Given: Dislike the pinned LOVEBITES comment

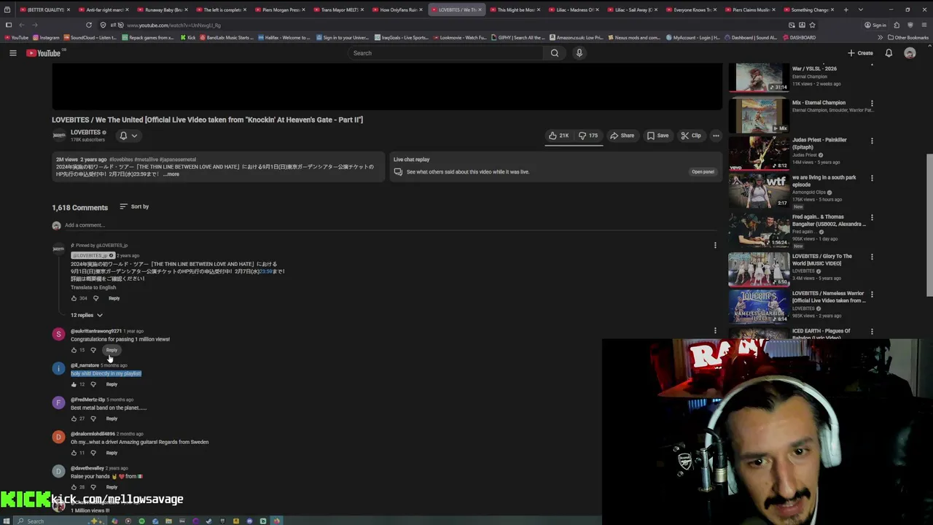Looking at the screenshot, I should [x=95, y=298].
